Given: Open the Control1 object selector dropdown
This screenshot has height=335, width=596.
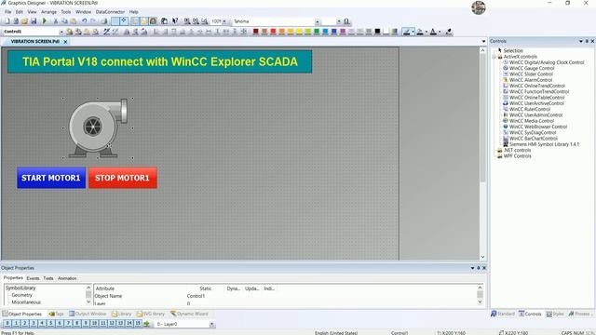Looking at the screenshot, I should pos(61,32).
